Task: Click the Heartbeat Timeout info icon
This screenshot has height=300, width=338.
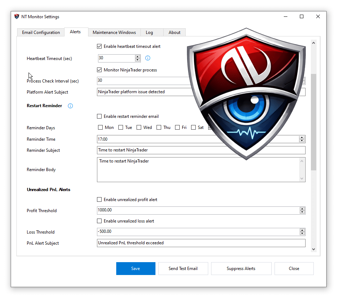Action: 148,58
